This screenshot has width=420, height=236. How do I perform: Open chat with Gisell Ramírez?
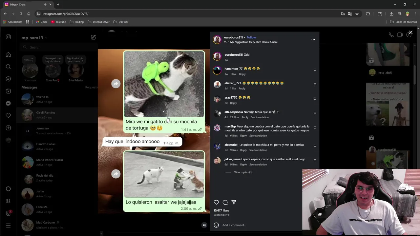57,115
